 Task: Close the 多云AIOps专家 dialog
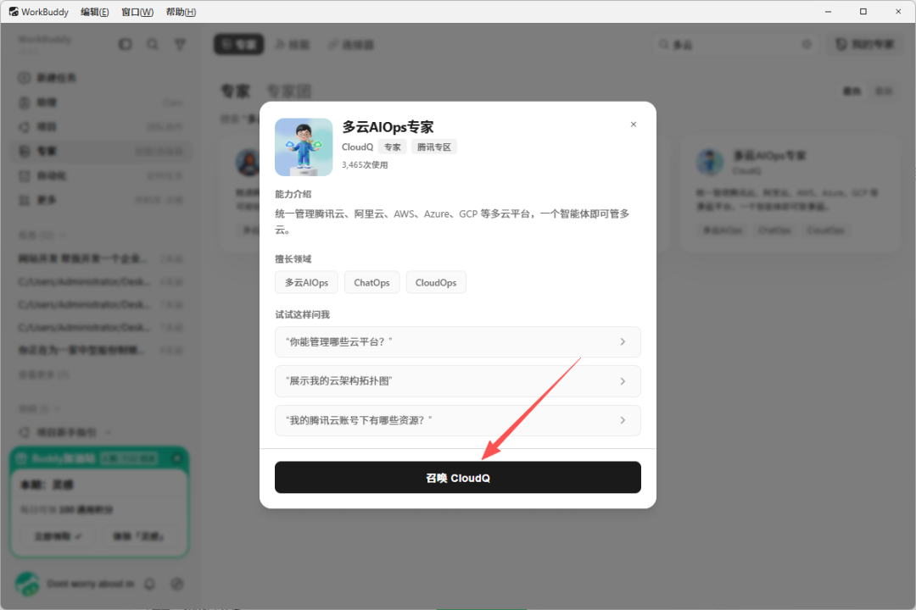pos(634,125)
